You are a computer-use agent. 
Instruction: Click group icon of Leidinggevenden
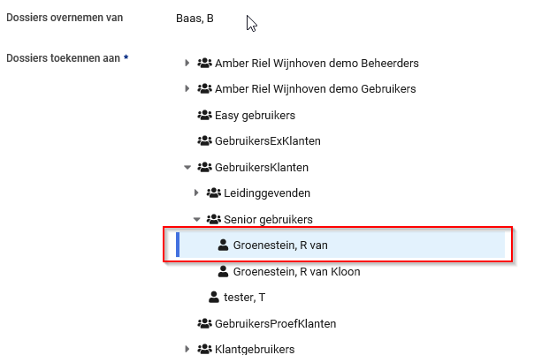pyautogui.click(x=213, y=193)
